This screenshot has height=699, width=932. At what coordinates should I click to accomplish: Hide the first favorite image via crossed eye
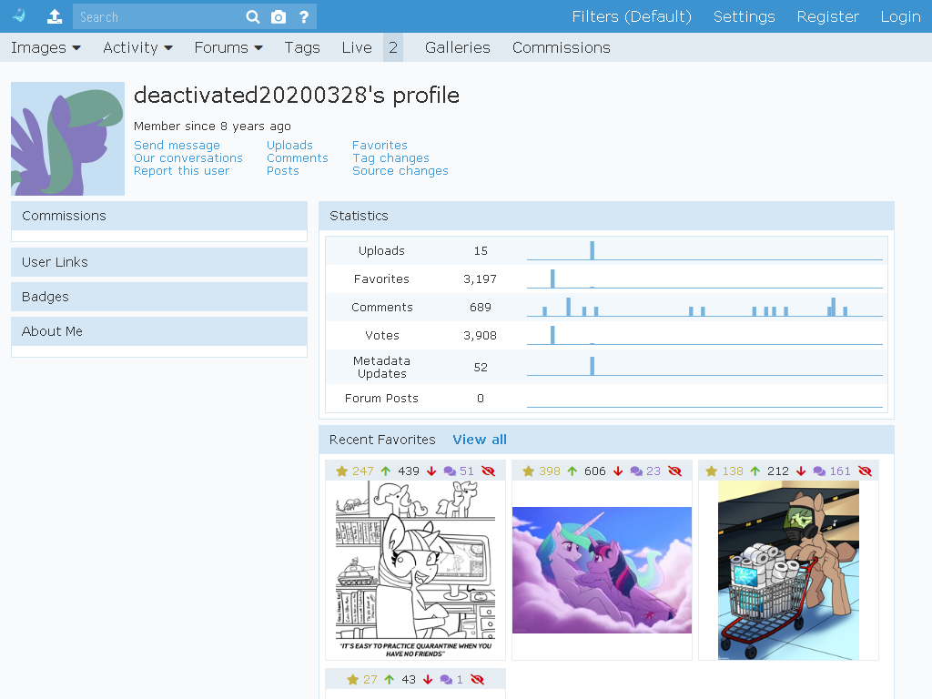488,471
